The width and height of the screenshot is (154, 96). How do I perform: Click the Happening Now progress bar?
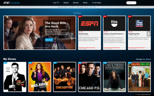139,48
